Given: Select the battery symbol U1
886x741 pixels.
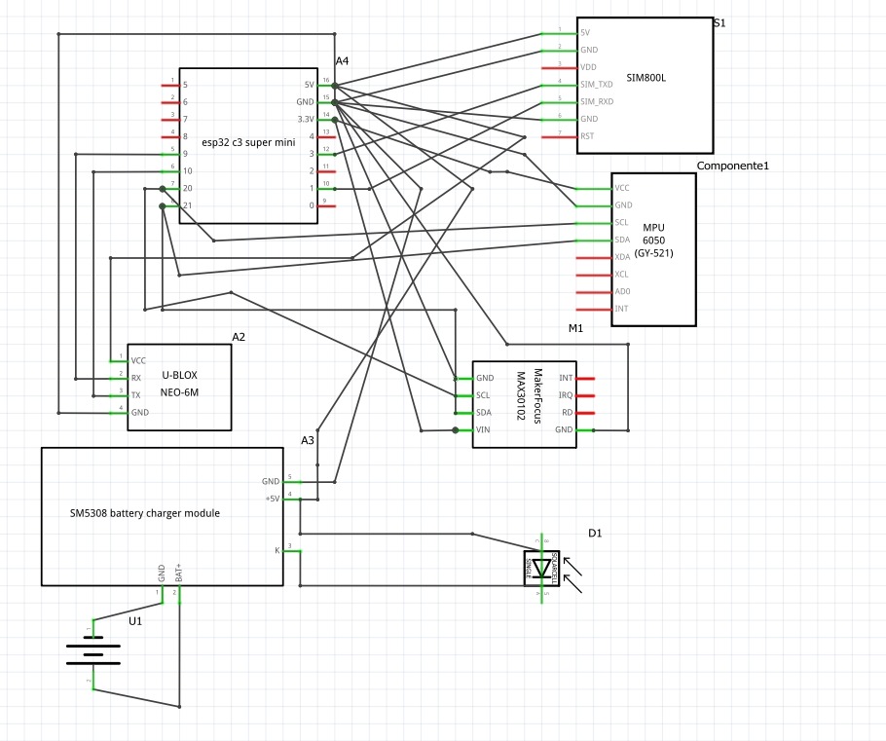Looking at the screenshot, I should [x=93, y=654].
